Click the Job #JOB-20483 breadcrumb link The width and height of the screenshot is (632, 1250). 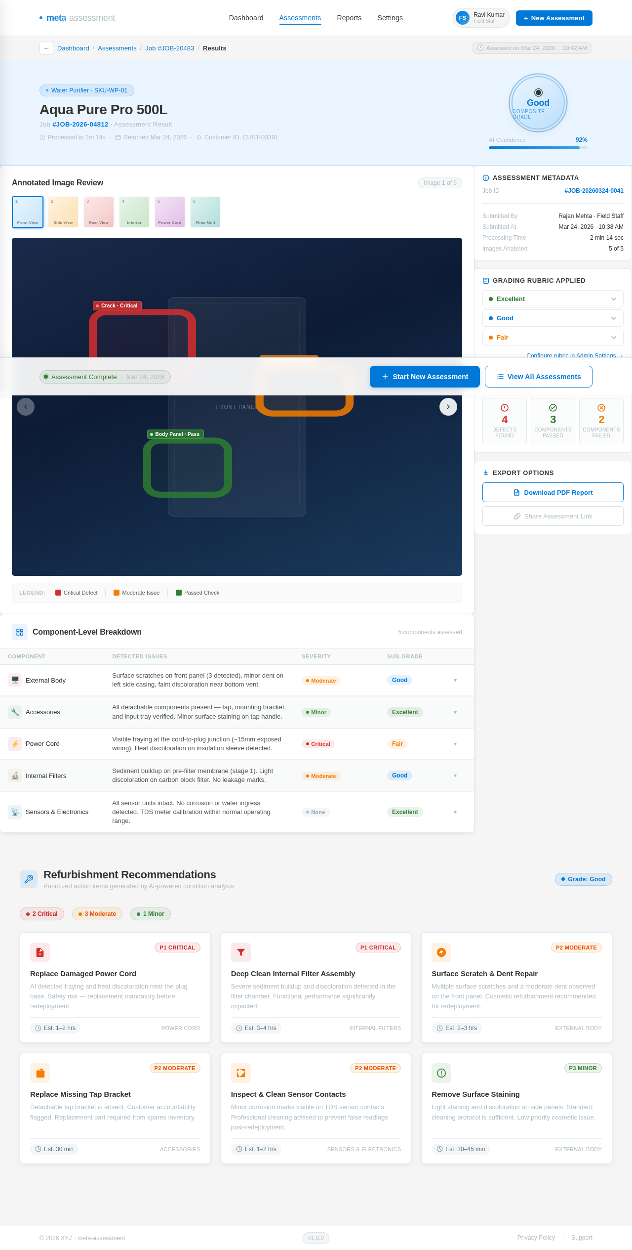pyautogui.click(x=170, y=48)
